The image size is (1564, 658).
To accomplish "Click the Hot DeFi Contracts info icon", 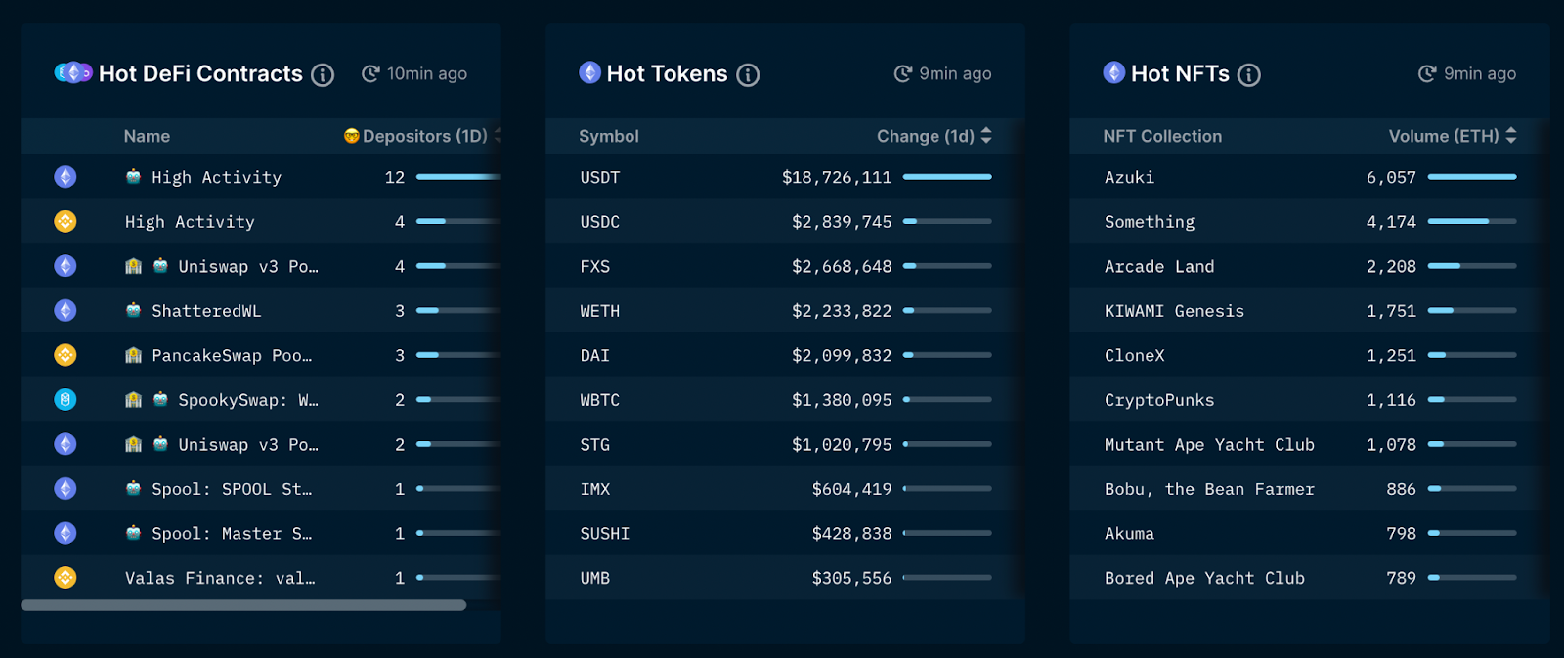I will pyautogui.click(x=323, y=74).
